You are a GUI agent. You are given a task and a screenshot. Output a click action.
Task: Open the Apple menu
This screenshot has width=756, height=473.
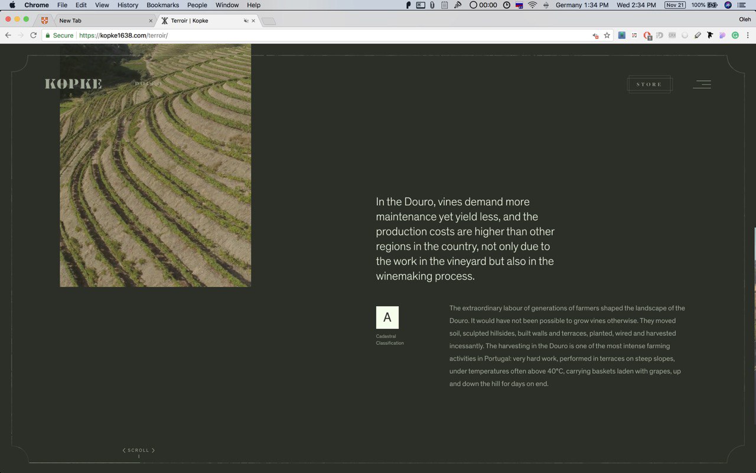[x=12, y=5]
